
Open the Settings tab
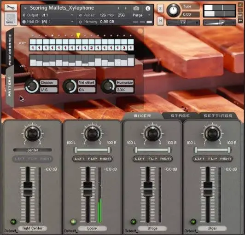[218, 116]
